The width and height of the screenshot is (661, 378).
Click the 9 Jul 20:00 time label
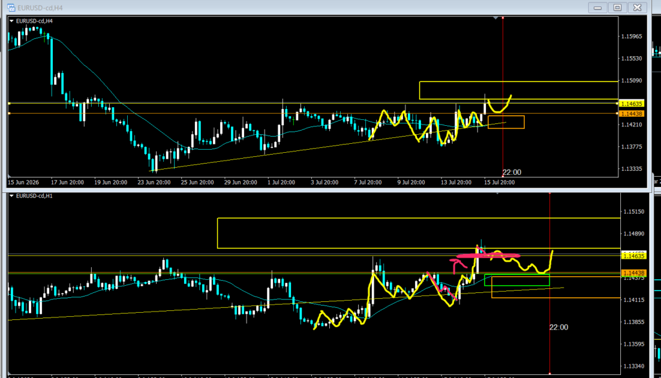coord(411,183)
